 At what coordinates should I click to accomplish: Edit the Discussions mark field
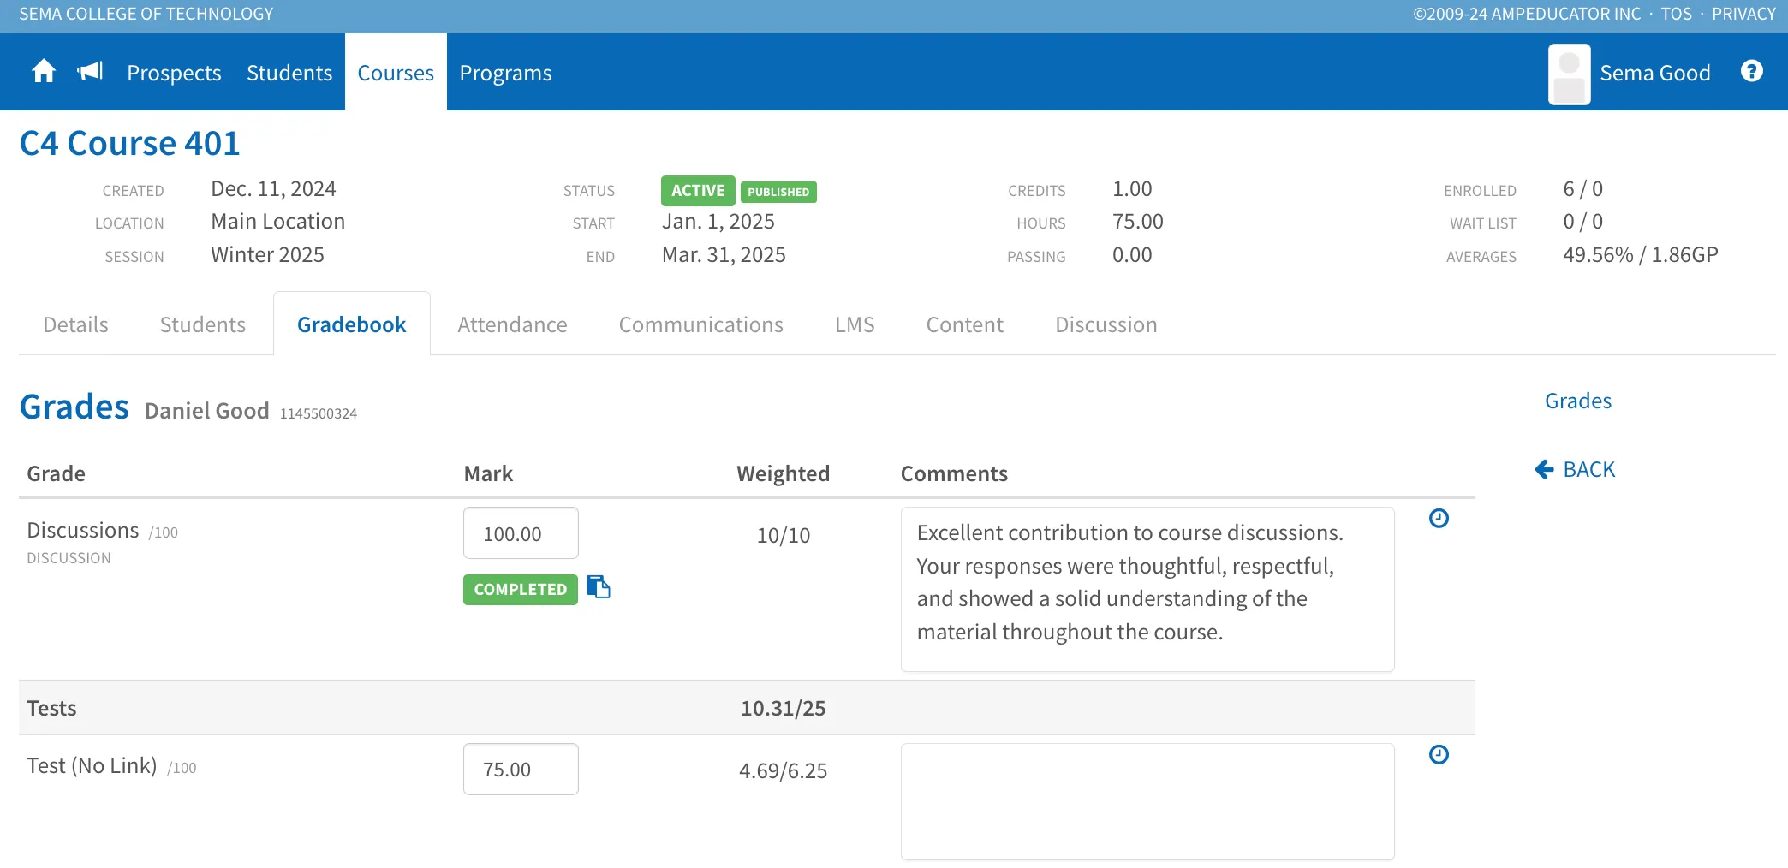pos(521,533)
